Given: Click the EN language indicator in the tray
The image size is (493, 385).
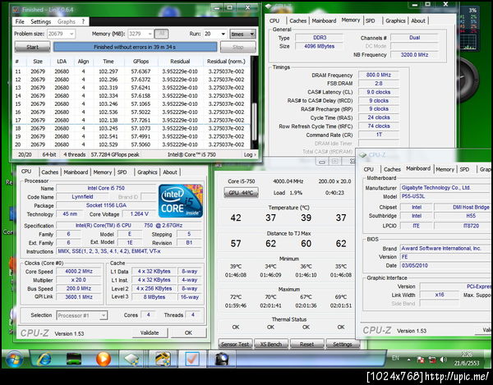Looking at the screenshot, I should 395,358.
